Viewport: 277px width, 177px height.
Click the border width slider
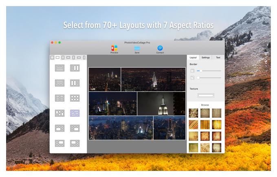(x=209, y=71)
